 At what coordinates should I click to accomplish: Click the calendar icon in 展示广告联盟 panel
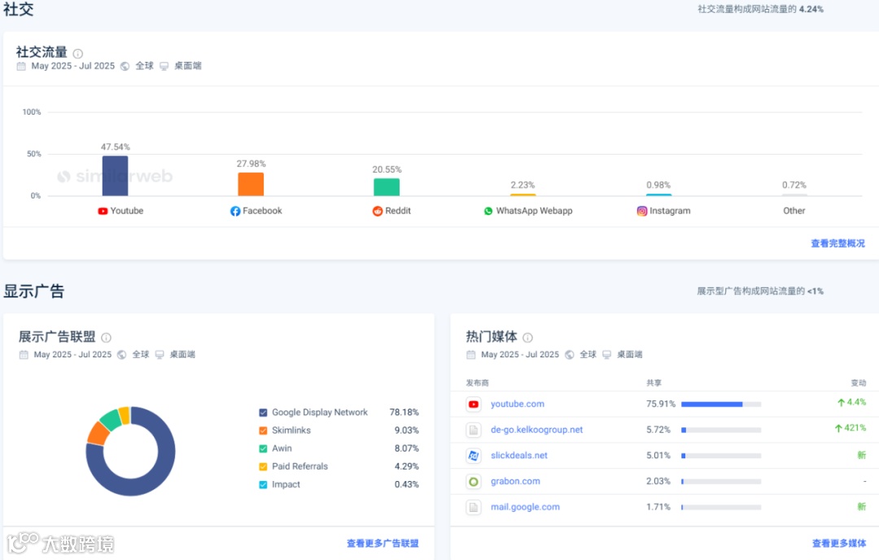coord(24,355)
